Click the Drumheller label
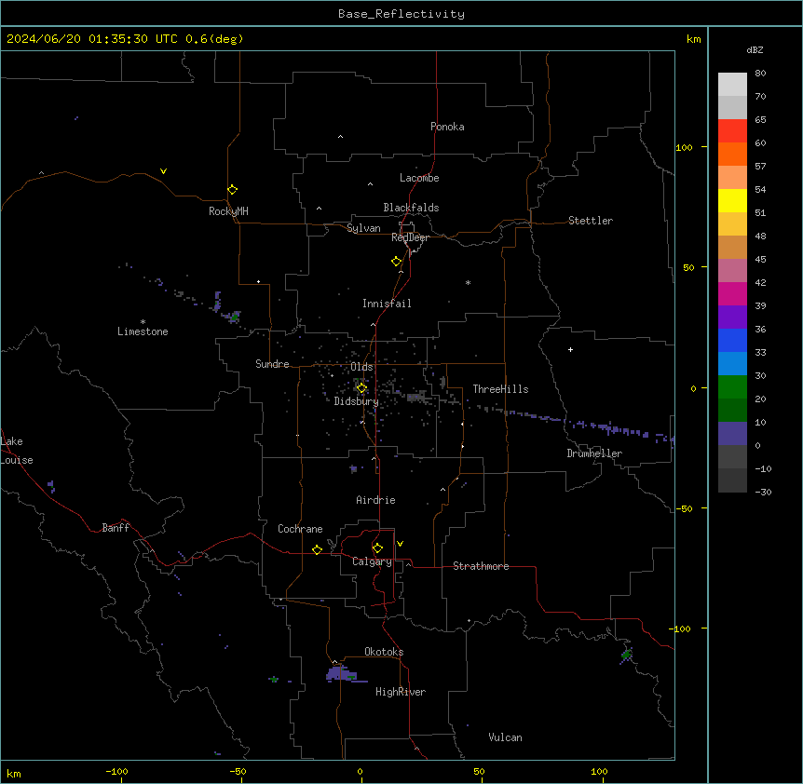 tap(594, 453)
